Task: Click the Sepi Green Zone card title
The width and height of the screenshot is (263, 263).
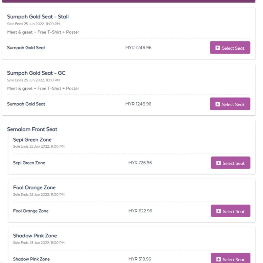Action: point(32,140)
